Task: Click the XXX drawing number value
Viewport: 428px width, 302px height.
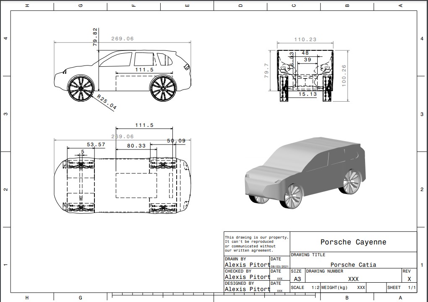Action: tap(353, 279)
